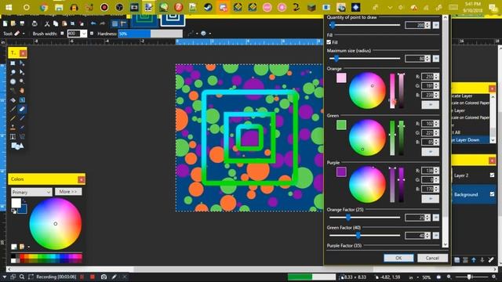Viewport: 502px width, 282px height.
Task: Select the Move Selection tool
Action: tap(22, 72)
